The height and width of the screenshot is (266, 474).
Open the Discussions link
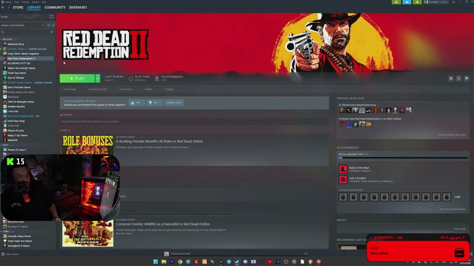coord(126,89)
